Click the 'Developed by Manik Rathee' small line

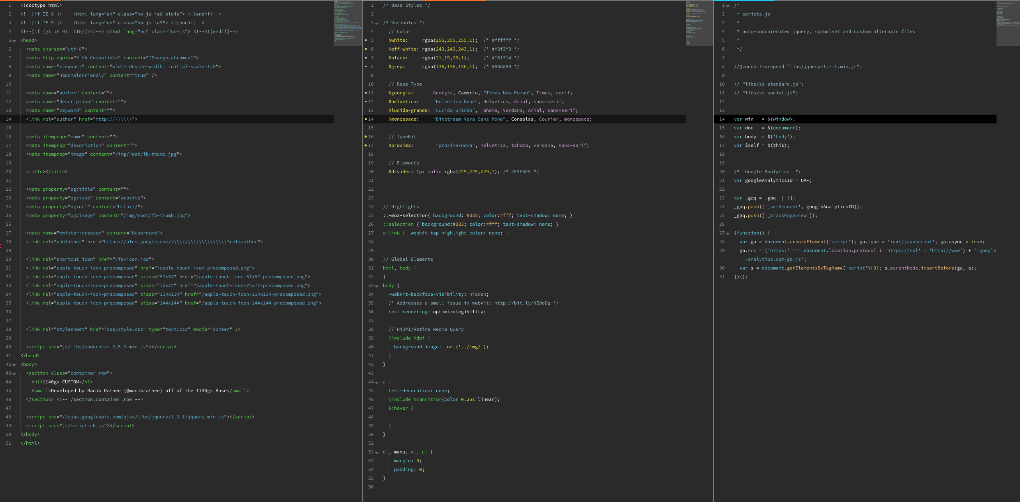pyautogui.click(x=140, y=391)
